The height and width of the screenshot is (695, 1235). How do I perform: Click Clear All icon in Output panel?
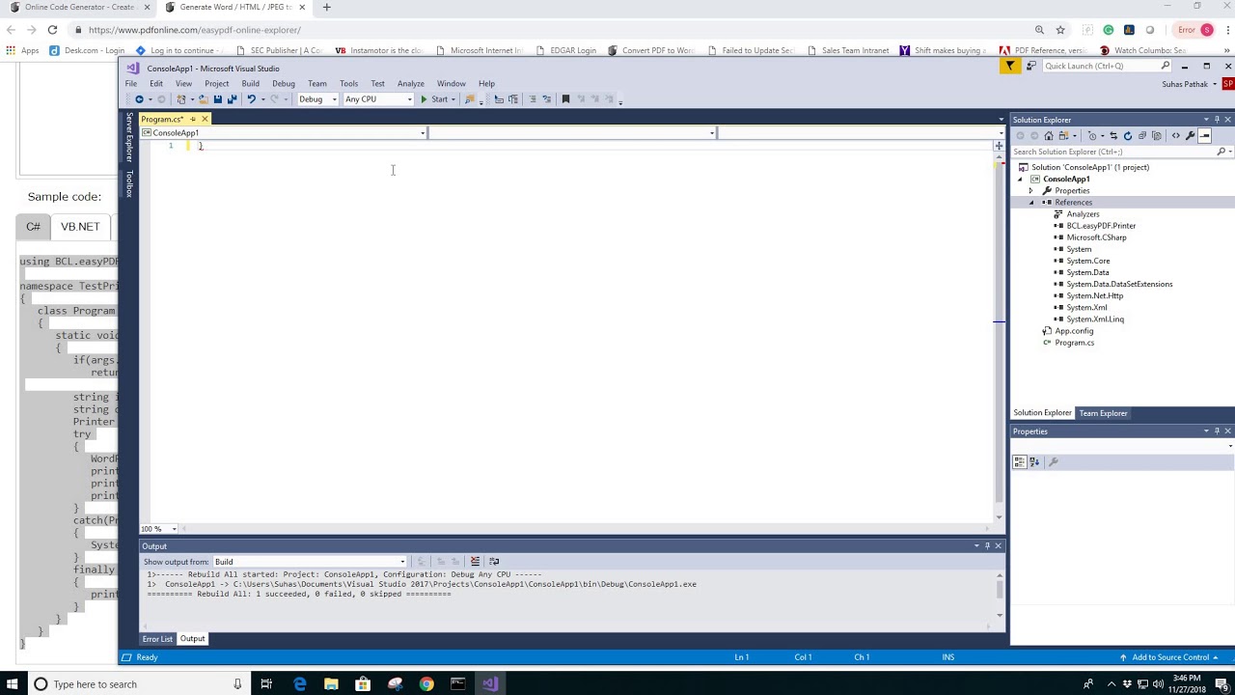(475, 561)
